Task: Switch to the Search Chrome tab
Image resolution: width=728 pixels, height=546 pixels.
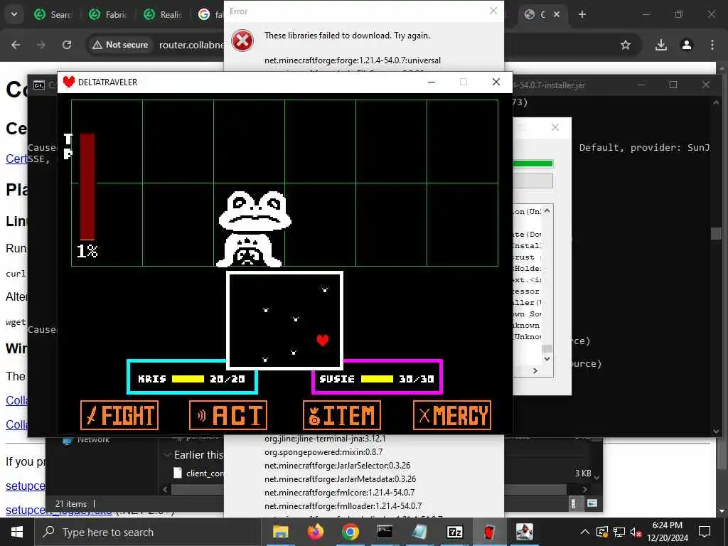Action: point(53,14)
